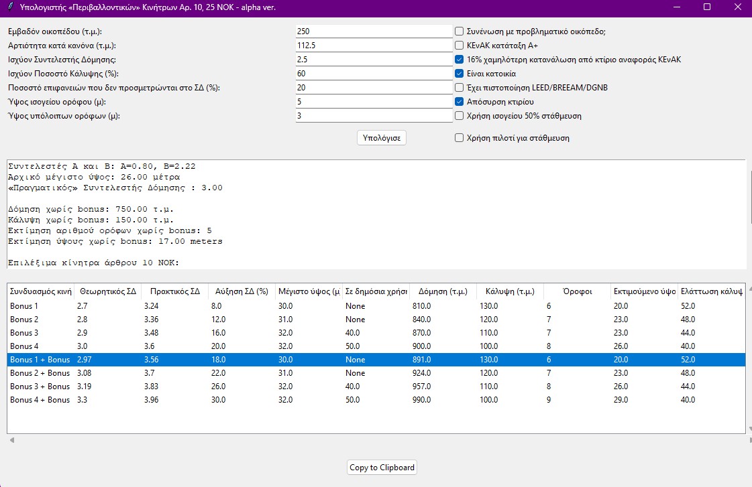Toggle 'Συνένωση με προβληματικό οικόπεδο' checkbox

[459, 31]
